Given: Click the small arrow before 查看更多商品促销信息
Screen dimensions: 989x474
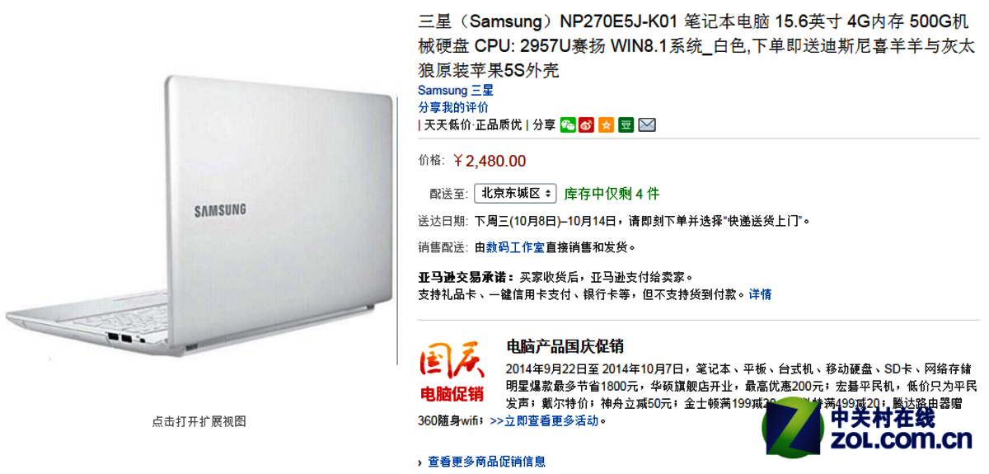Looking at the screenshot, I should (421, 462).
